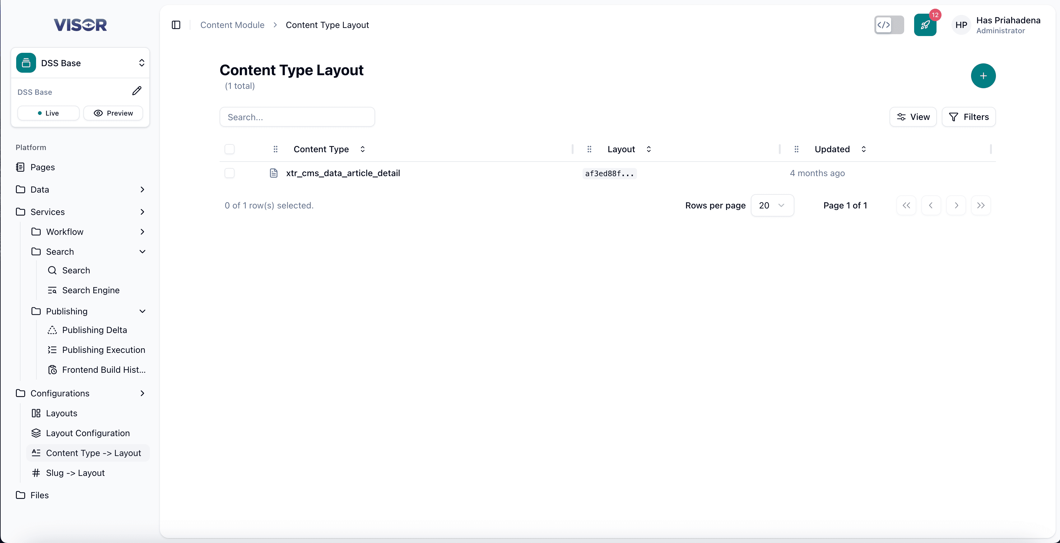Toggle Preview mode with eye icon

(x=113, y=113)
